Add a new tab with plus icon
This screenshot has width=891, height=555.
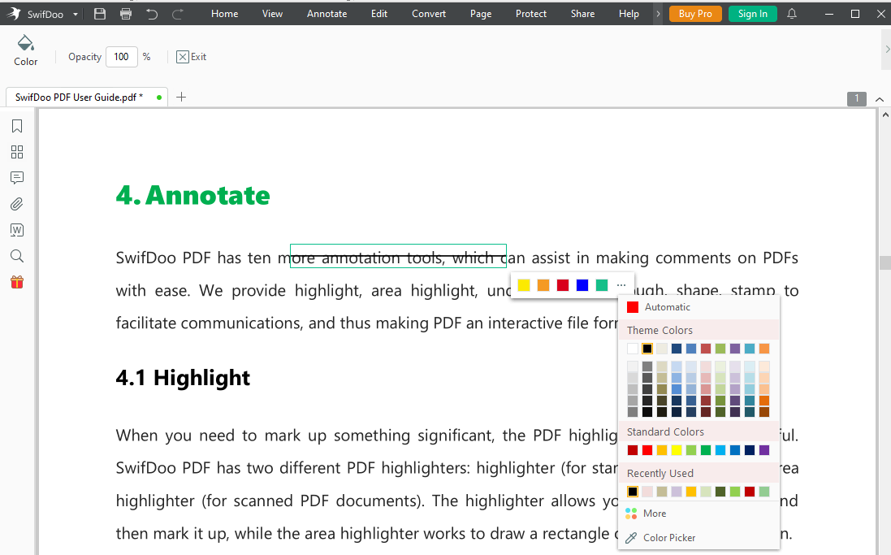coord(181,98)
